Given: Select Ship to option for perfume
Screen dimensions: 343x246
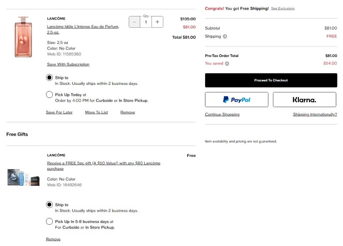Looking at the screenshot, I should point(50,78).
